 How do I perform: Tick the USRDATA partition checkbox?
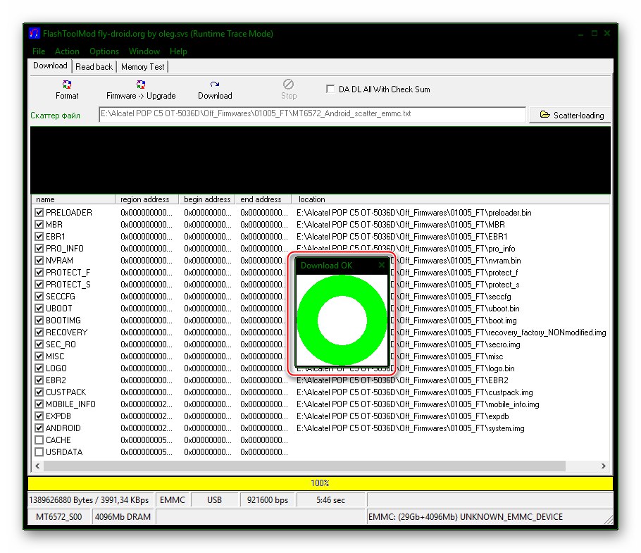[39, 452]
